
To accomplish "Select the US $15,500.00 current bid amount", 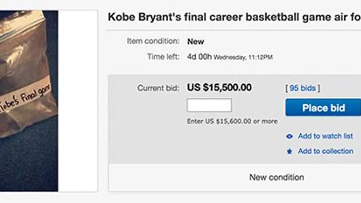I will [x=219, y=88].
